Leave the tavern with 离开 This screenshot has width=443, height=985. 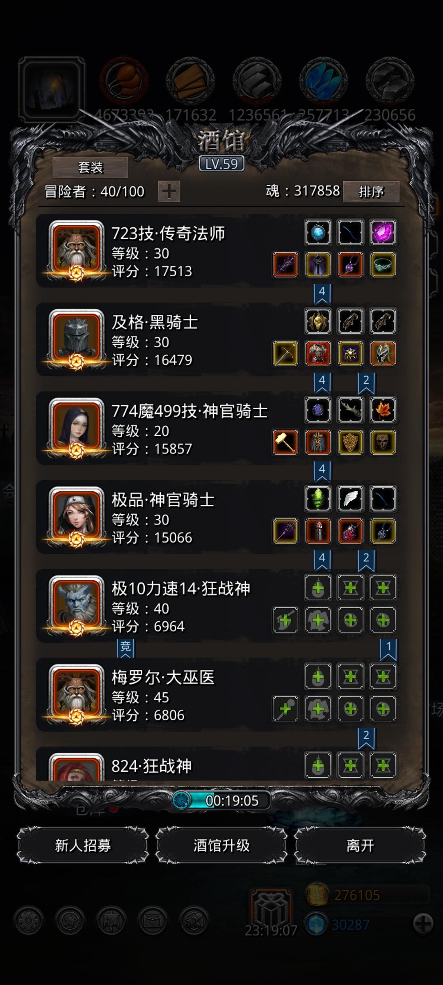[360, 845]
